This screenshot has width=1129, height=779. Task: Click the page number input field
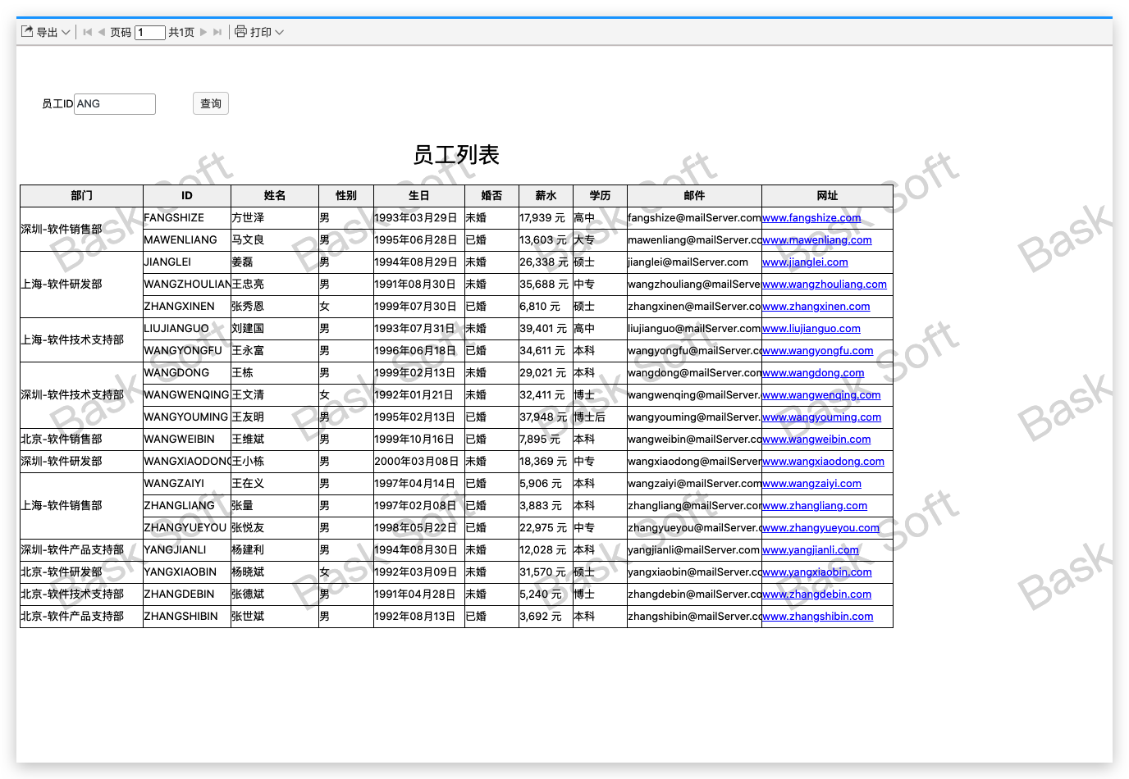pyautogui.click(x=150, y=32)
